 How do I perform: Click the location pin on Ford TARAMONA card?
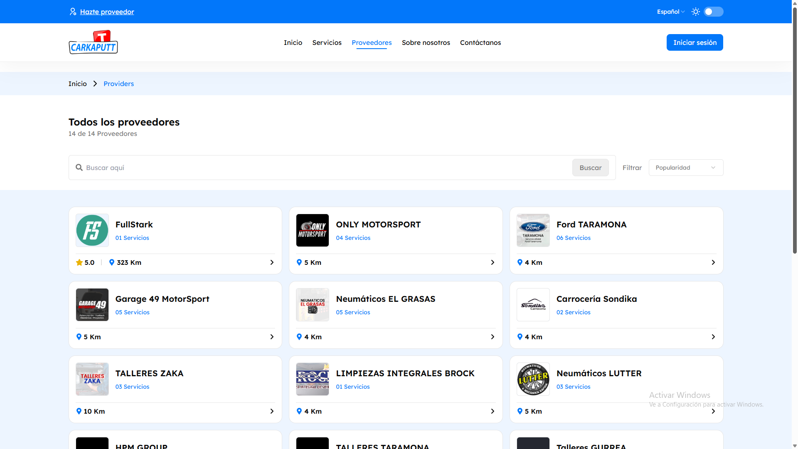(520, 262)
